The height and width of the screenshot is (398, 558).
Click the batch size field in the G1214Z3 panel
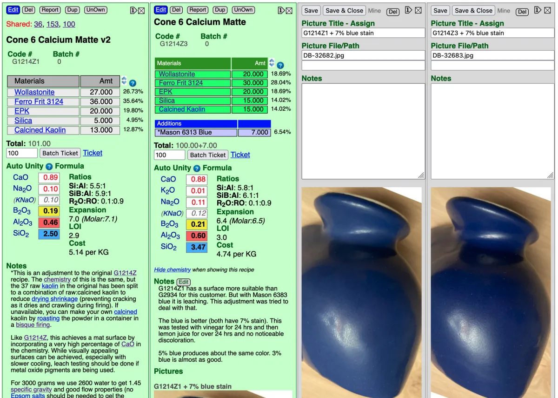(x=169, y=155)
